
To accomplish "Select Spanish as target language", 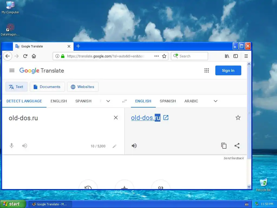I will [168, 101].
